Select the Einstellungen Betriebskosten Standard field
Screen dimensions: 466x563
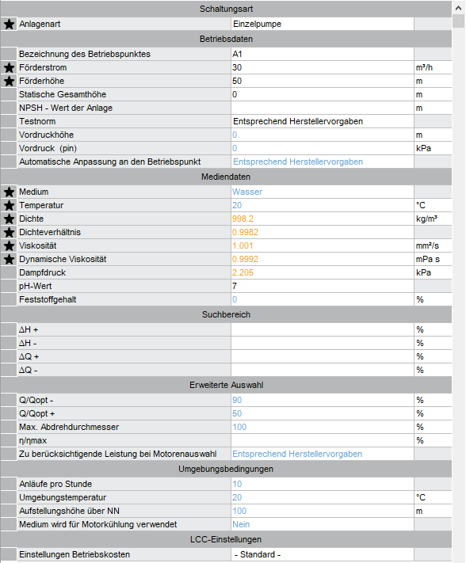323,554
